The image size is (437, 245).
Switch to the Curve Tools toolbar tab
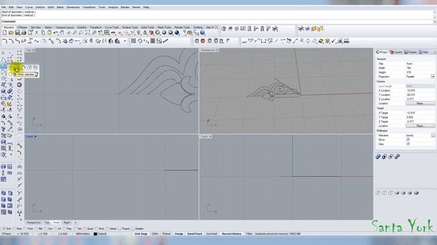[112, 27]
